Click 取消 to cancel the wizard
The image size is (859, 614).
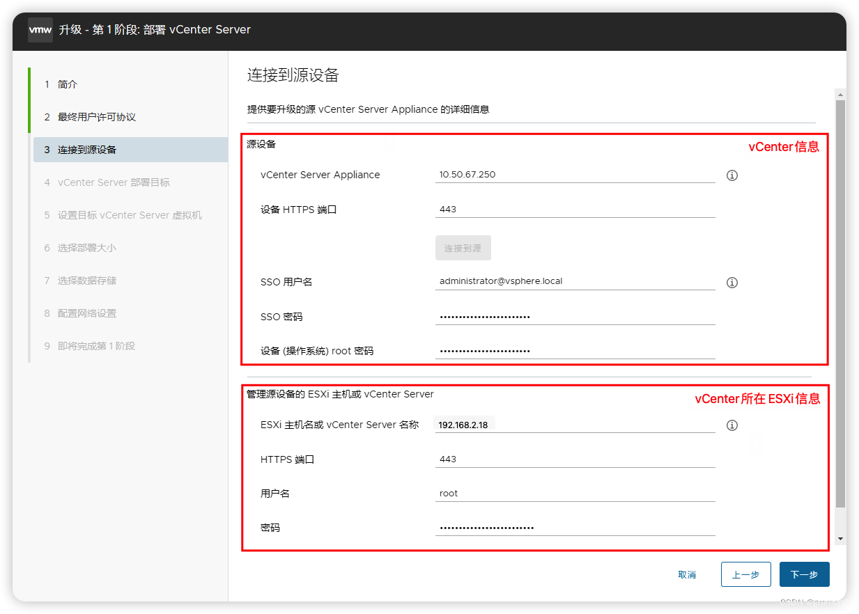[687, 575]
